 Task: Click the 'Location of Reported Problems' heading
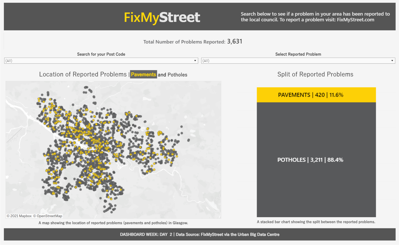click(83, 74)
